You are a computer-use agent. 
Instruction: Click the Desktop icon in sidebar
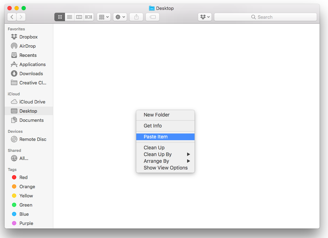point(14,111)
